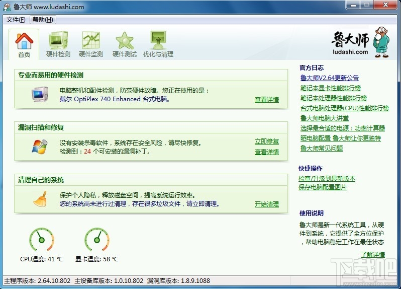This screenshot has height=289, width=401.
Task: Click the 专业而易用的硬件检测 heading
Action: (x=51, y=76)
